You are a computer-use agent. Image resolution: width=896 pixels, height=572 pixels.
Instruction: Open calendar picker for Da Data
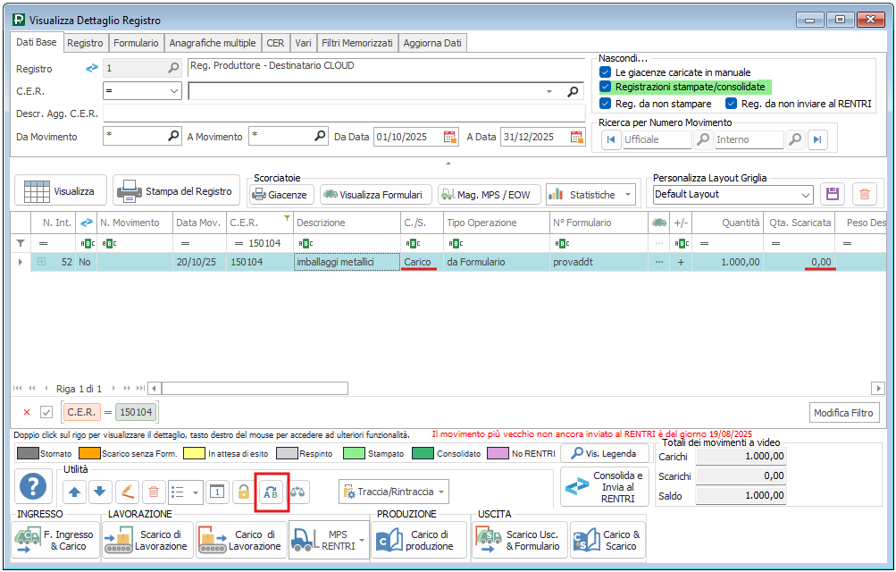pos(450,137)
